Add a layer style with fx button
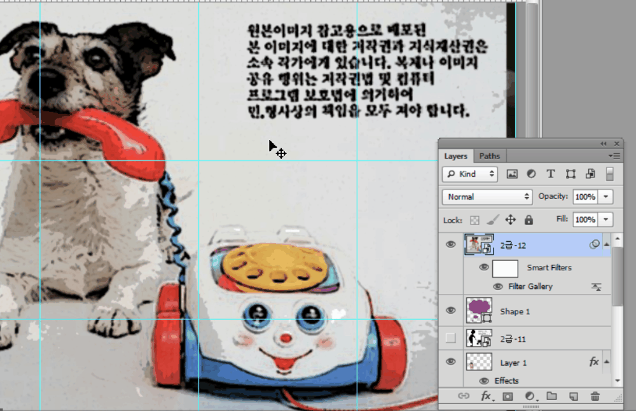 pyautogui.click(x=486, y=396)
